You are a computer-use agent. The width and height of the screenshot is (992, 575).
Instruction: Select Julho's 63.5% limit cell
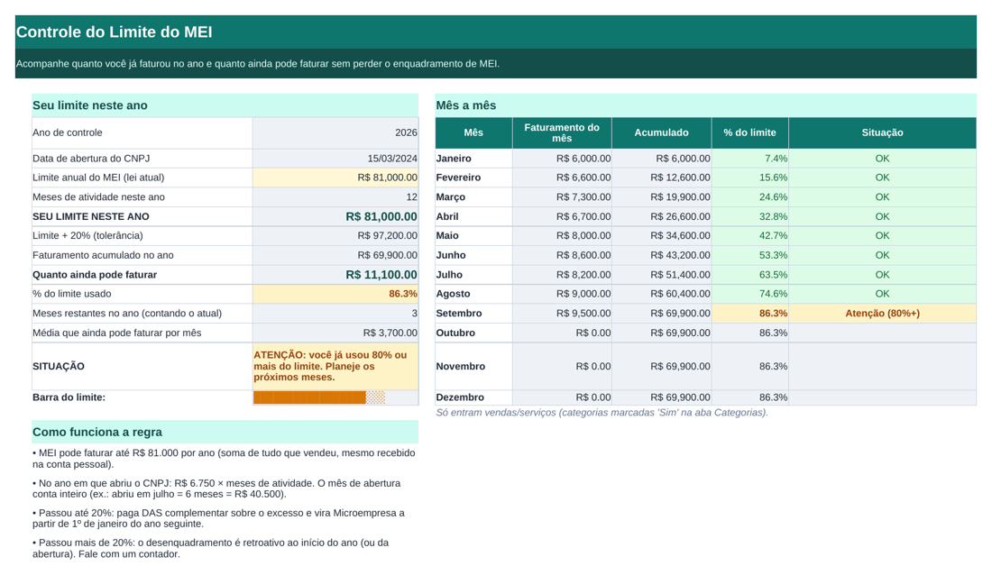[x=749, y=275]
